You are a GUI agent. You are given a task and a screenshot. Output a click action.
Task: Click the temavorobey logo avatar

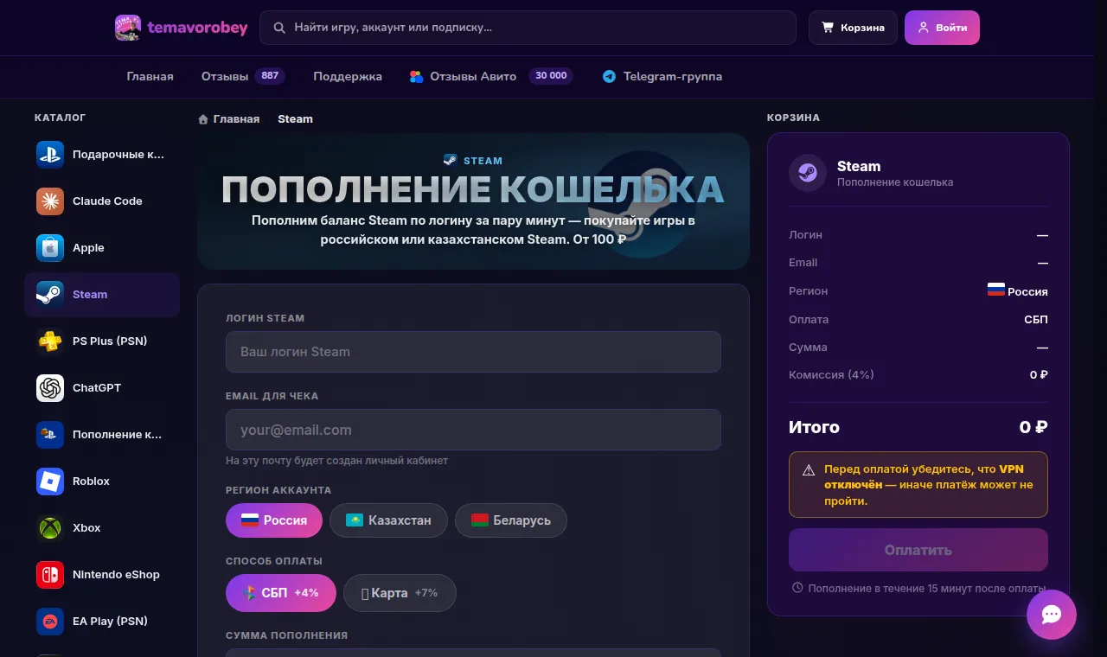(x=128, y=28)
